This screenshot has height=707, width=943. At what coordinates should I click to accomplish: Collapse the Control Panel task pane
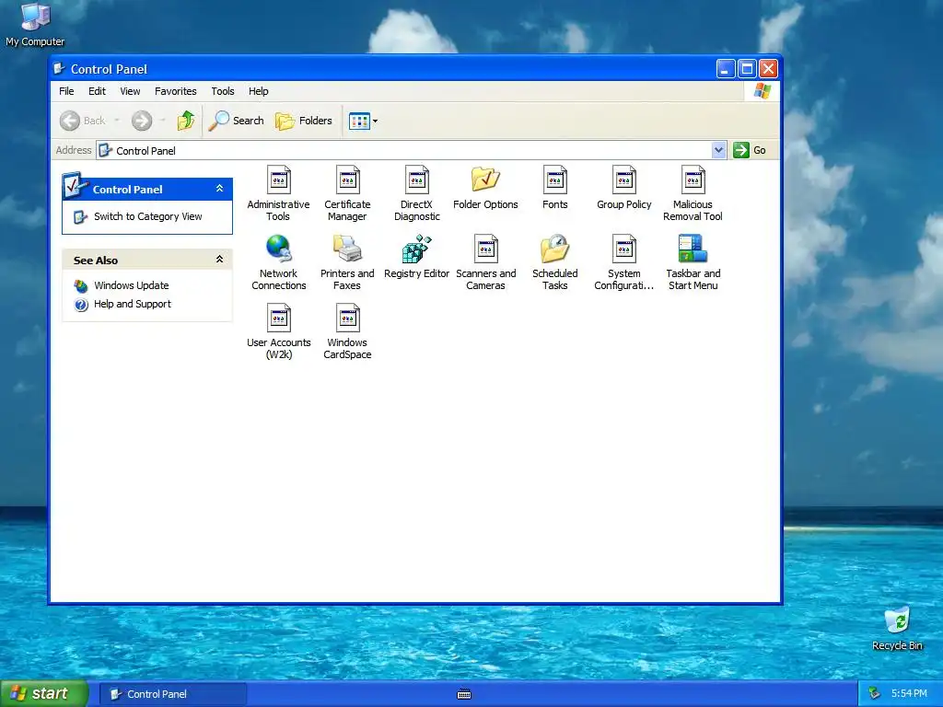(x=219, y=189)
